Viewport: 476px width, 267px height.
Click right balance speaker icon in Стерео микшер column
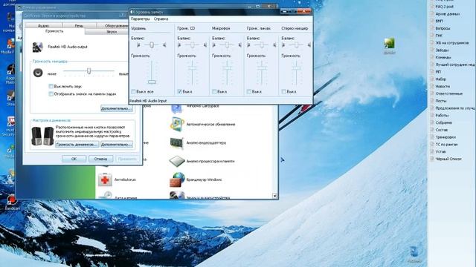pyautogui.click(x=309, y=45)
